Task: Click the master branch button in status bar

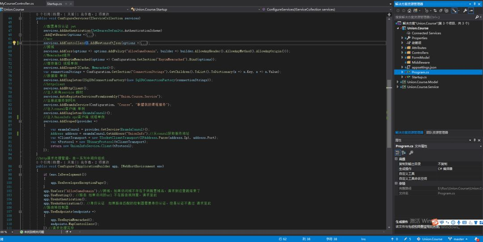Action: tap(458, 239)
